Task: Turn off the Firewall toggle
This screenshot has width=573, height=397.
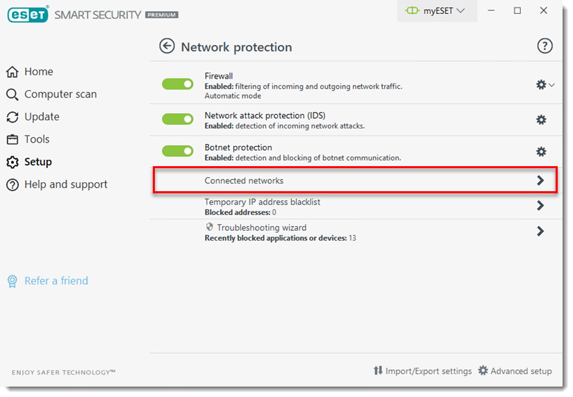Action: pyautogui.click(x=178, y=84)
